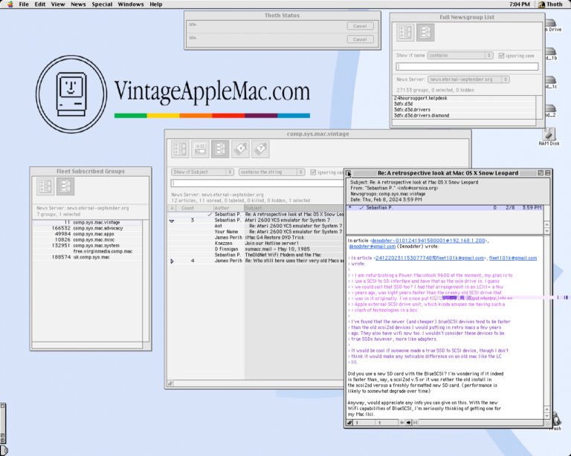571x456 pixels.
Task: Click the filter text field in Full Newsgroup List
Action: 467,67
